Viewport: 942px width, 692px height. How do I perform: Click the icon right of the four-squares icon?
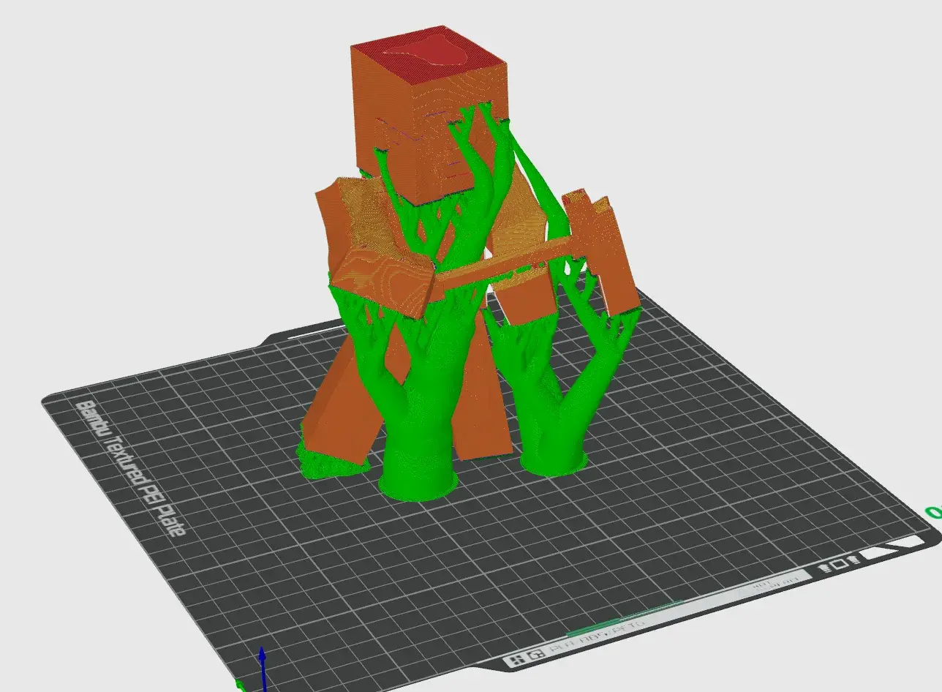(536, 655)
